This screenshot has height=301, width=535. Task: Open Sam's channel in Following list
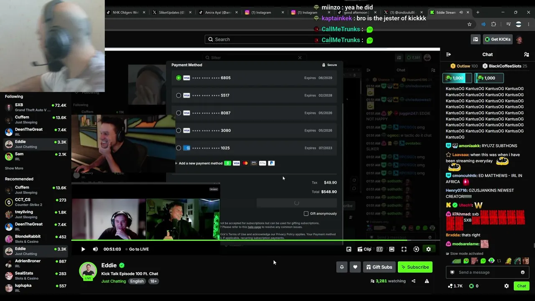pyautogui.click(x=36, y=156)
